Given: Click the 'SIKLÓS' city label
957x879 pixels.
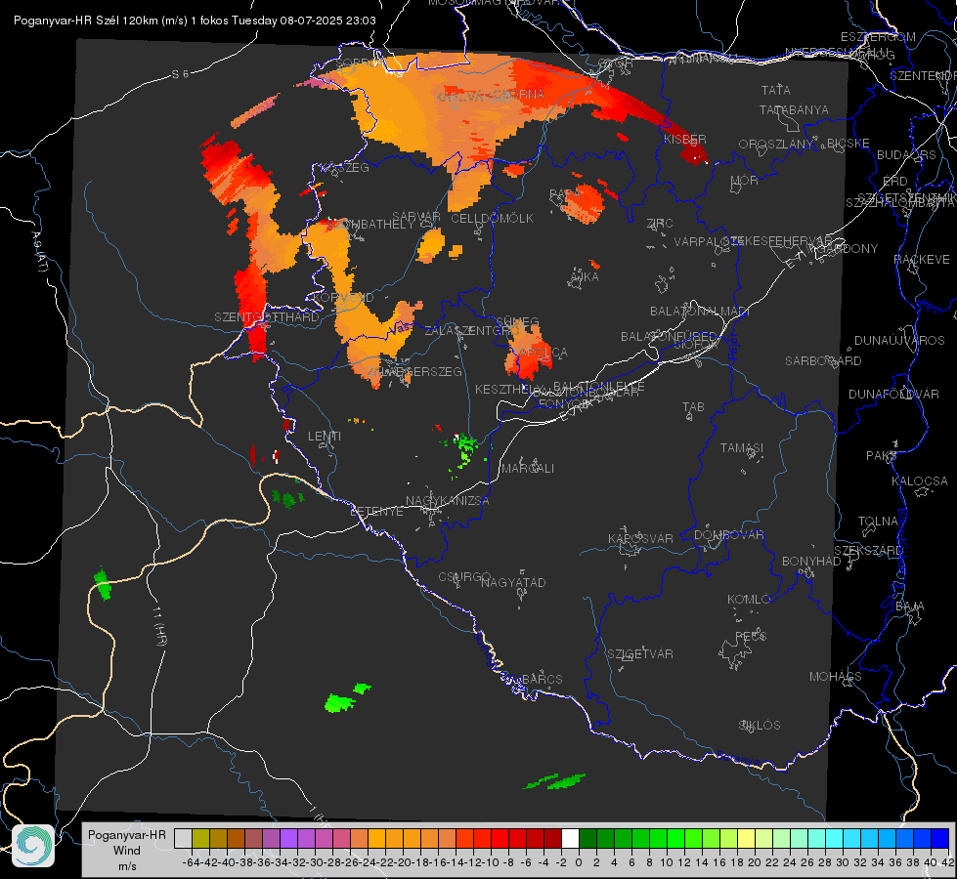Looking at the screenshot, I should [x=760, y=726].
